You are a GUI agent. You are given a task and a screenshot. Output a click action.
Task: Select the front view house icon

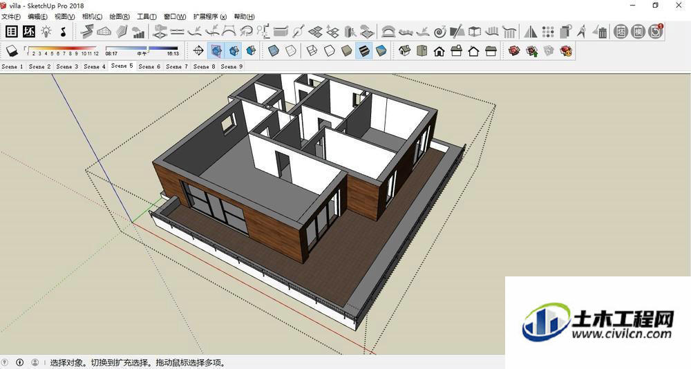point(439,51)
